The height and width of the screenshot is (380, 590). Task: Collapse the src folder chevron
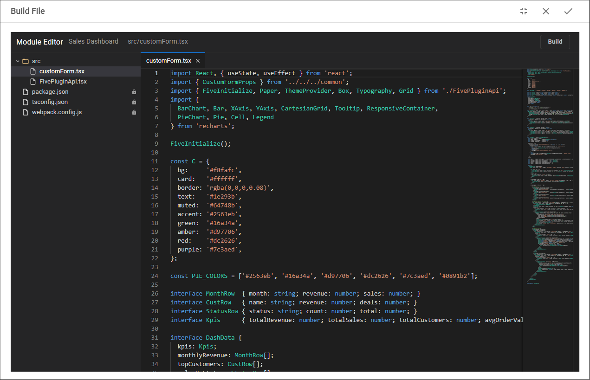click(x=18, y=61)
